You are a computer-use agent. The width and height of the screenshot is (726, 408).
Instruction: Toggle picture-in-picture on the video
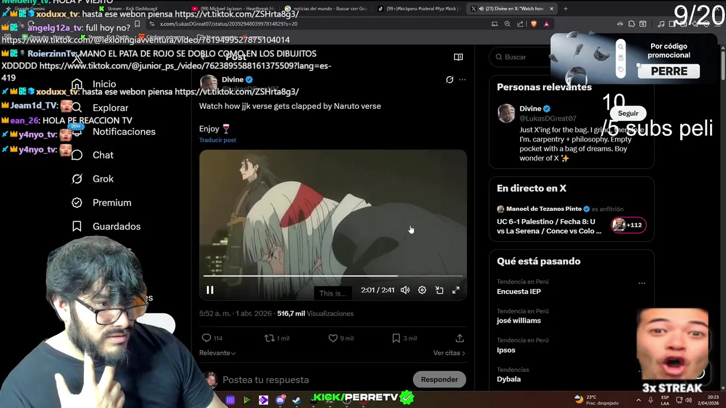(x=439, y=290)
